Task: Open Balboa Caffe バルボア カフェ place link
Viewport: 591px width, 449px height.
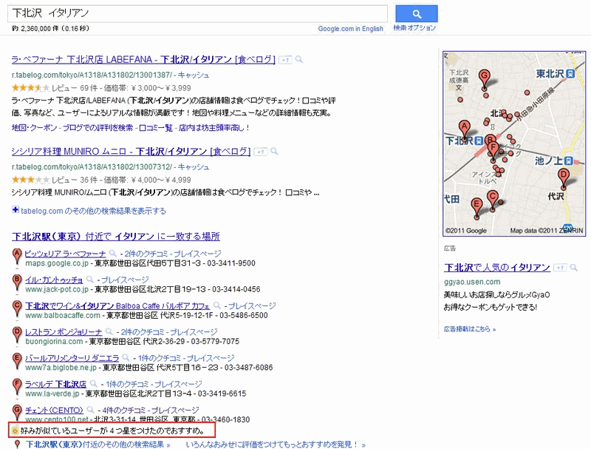Action: pyautogui.click(x=117, y=306)
